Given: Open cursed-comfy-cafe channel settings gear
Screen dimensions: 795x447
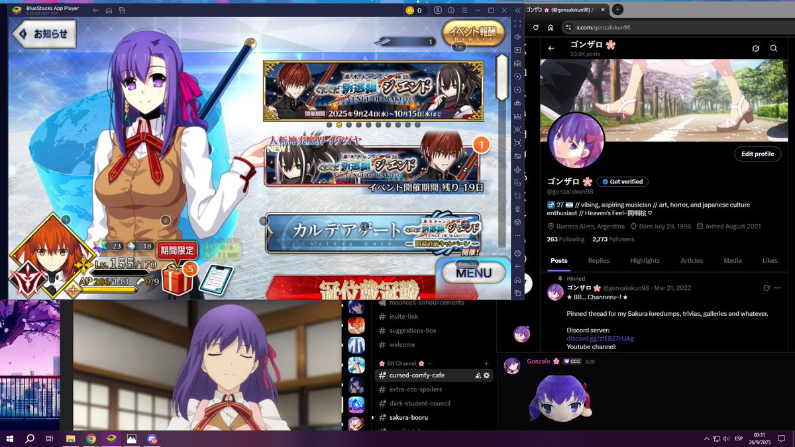Looking at the screenshot, I should pos(487,375).
